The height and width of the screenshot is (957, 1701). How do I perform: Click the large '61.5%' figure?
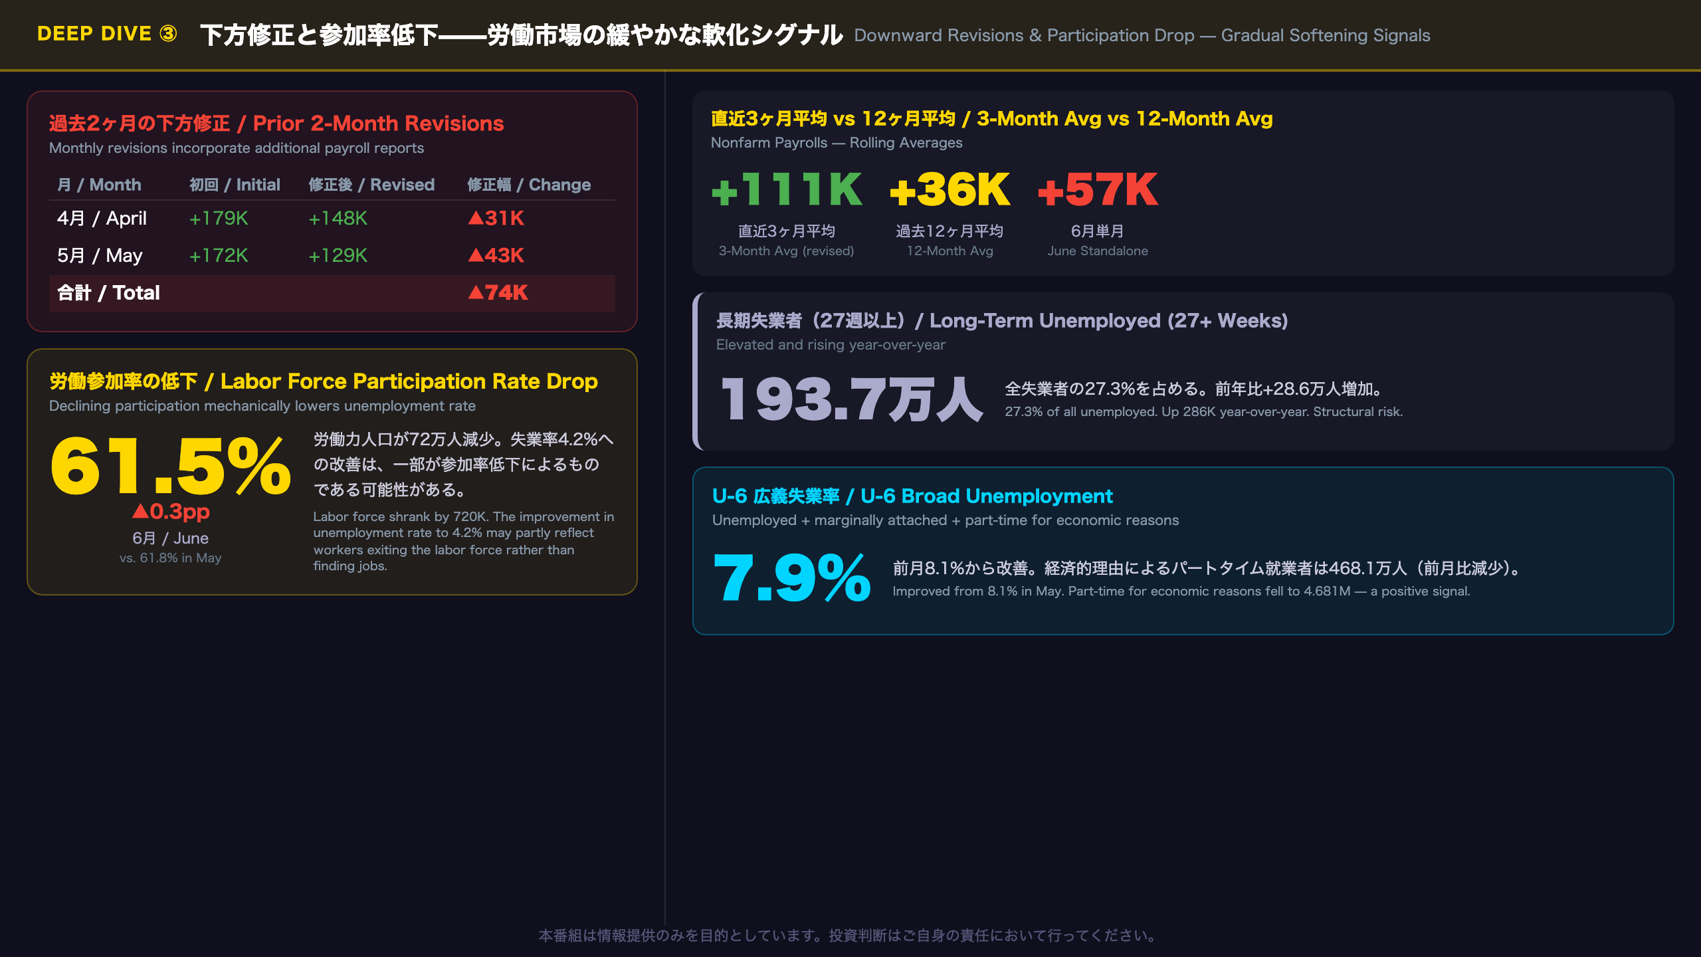pyautogui.click(x=170, y=465)
